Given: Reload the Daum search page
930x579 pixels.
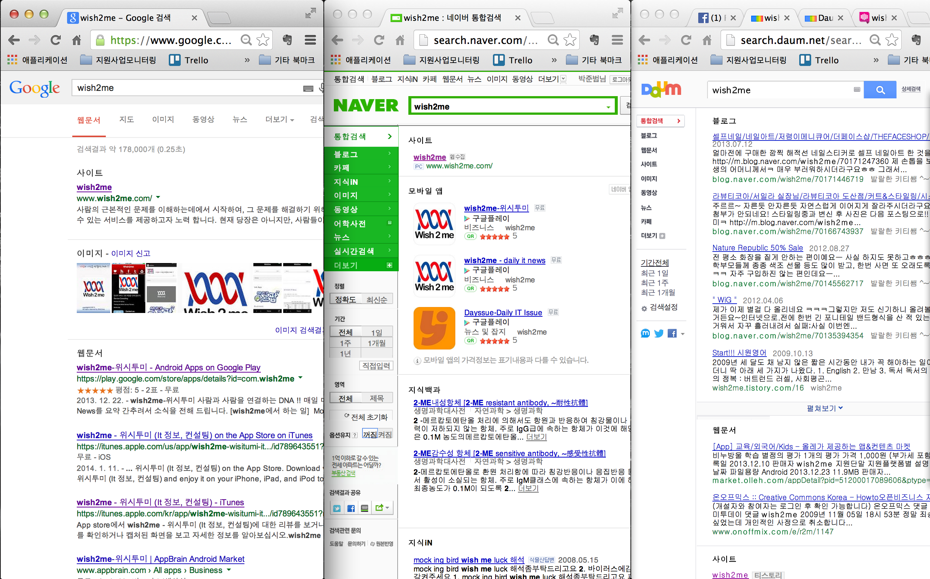Looking at the screenshot, I should (686, 40).
